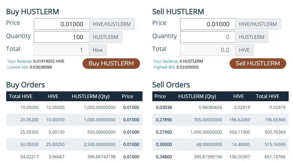Click the Sell HUSTLERM heading
This screenshot has height=162, width=293.
(x=178, y=12)
